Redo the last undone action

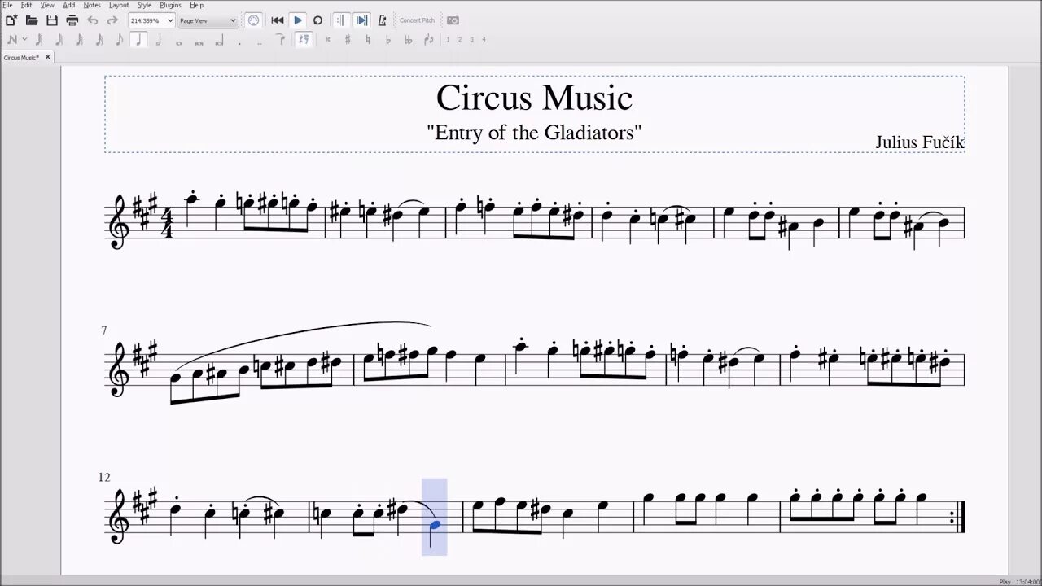click(112, 20)
